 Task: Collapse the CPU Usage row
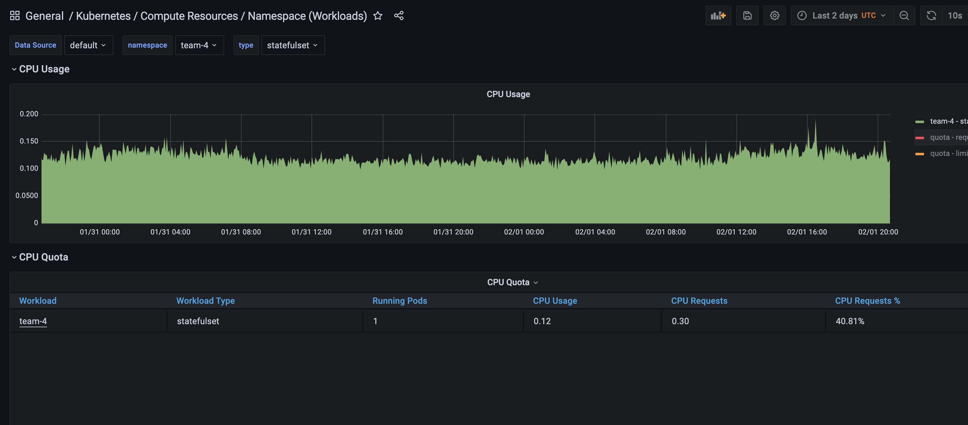click(x=40, y=69)
